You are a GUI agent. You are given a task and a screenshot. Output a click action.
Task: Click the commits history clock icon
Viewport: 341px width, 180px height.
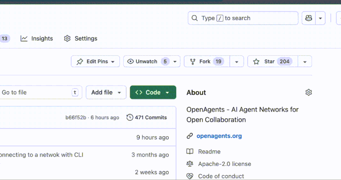[x=130, y=117]
